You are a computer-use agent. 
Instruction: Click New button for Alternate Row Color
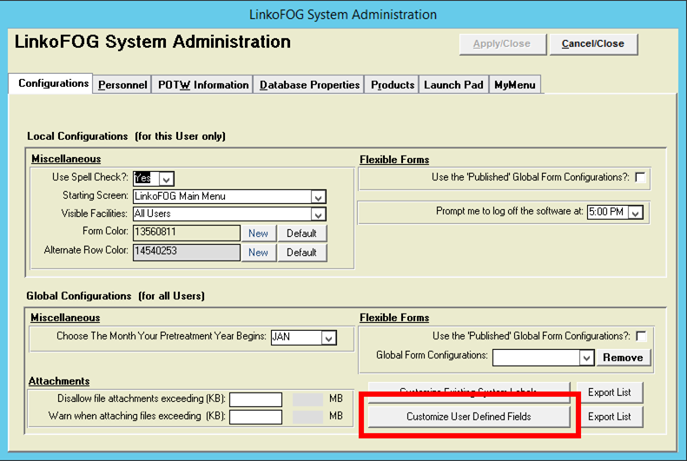tap(259, 253)
